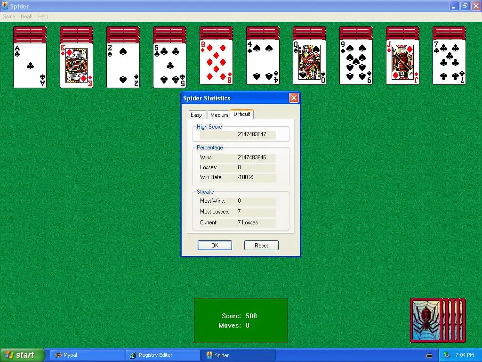Viewport: 482px width, 362px height.
Task: Click the Spider taskbar button
Action: (238, 355)
